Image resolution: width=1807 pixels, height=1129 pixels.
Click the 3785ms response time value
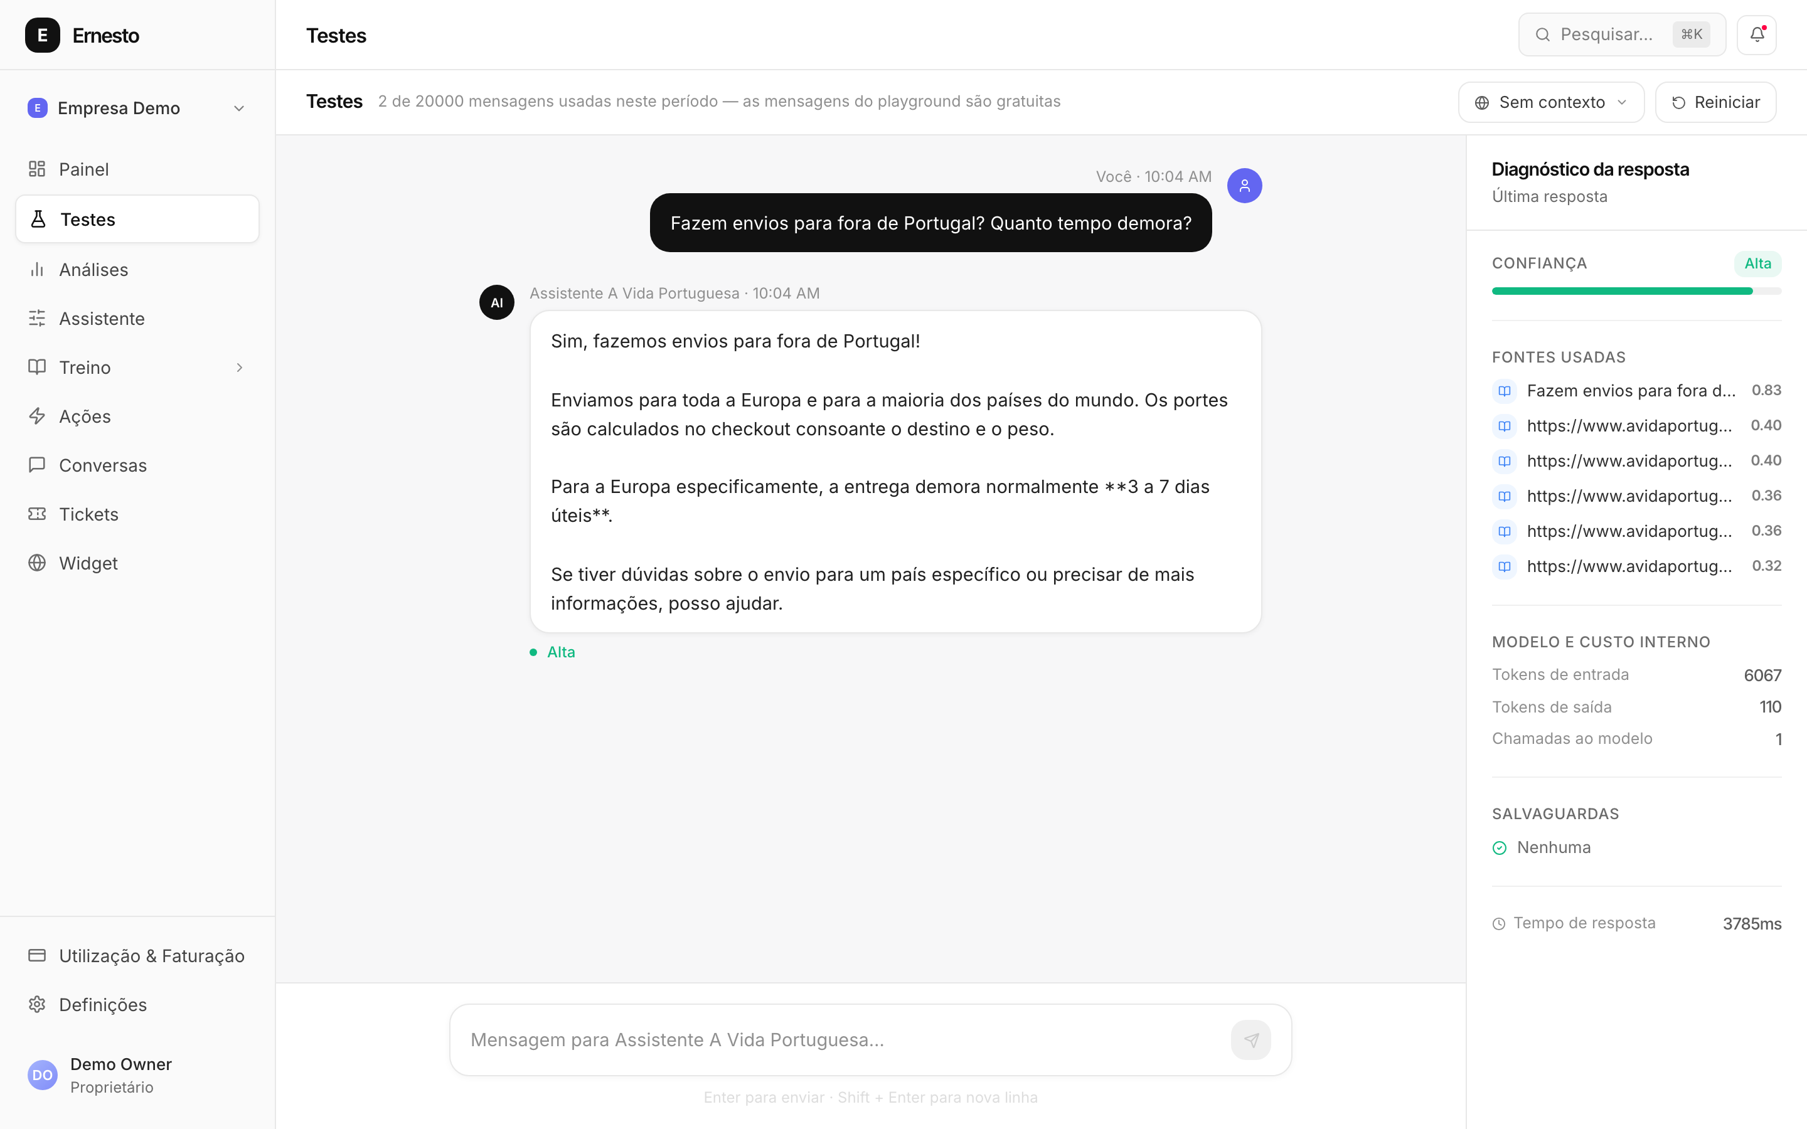(x=1752, y=924)
